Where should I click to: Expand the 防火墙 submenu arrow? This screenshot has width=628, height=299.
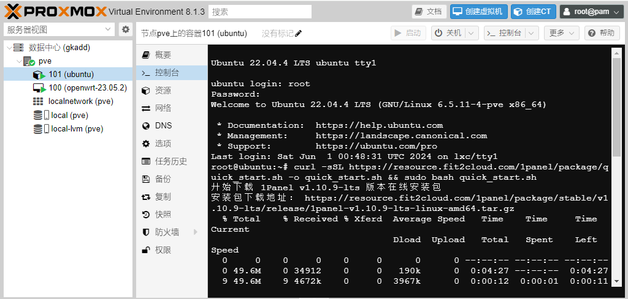click(x=196, y=232)
